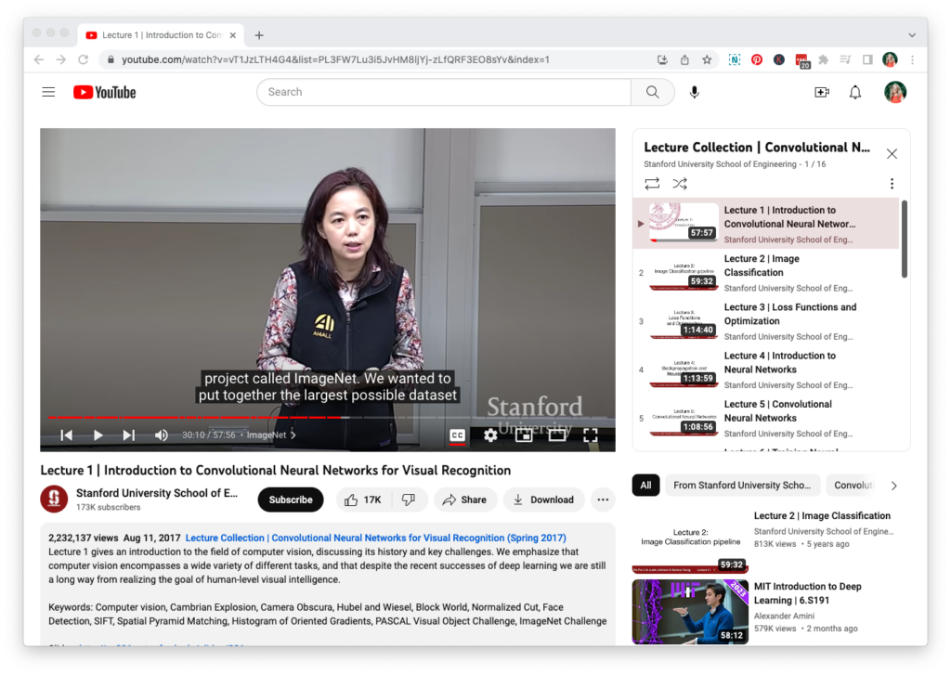Click the Download button
The width and height of the screenshot is (951, 675).
[543, 500]
